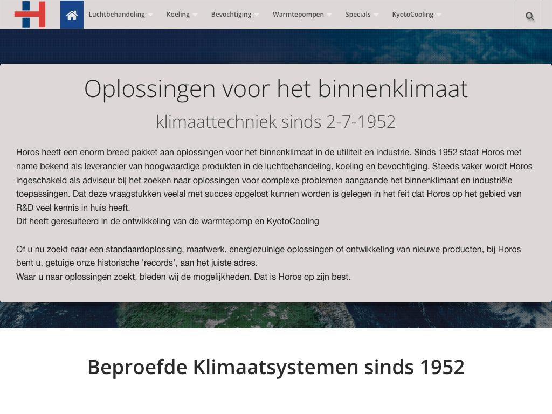552x414 pixels.
Task: Expand the Warmtepompen dropdown arrow
Action: point(329,15)
